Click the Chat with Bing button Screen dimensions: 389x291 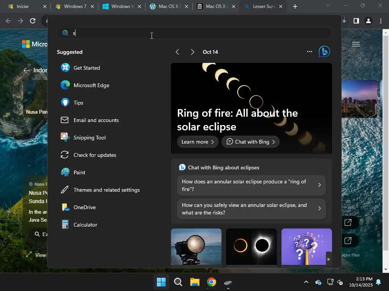251,142
